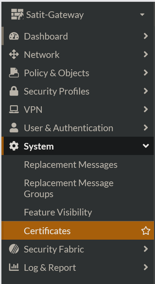
Task: Expand the Network section arrow
Action: (x=146, y=54)
